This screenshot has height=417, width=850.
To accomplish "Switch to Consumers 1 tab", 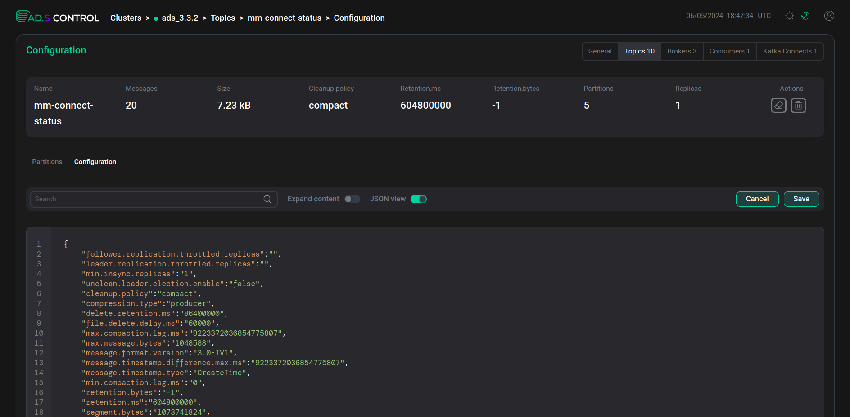I will [729, 51].
